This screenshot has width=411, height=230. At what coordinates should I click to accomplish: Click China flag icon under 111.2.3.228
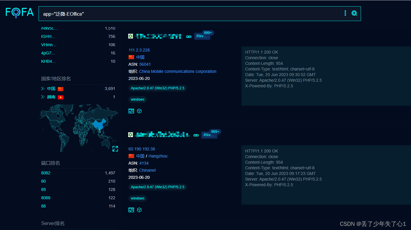click(131, 57)
